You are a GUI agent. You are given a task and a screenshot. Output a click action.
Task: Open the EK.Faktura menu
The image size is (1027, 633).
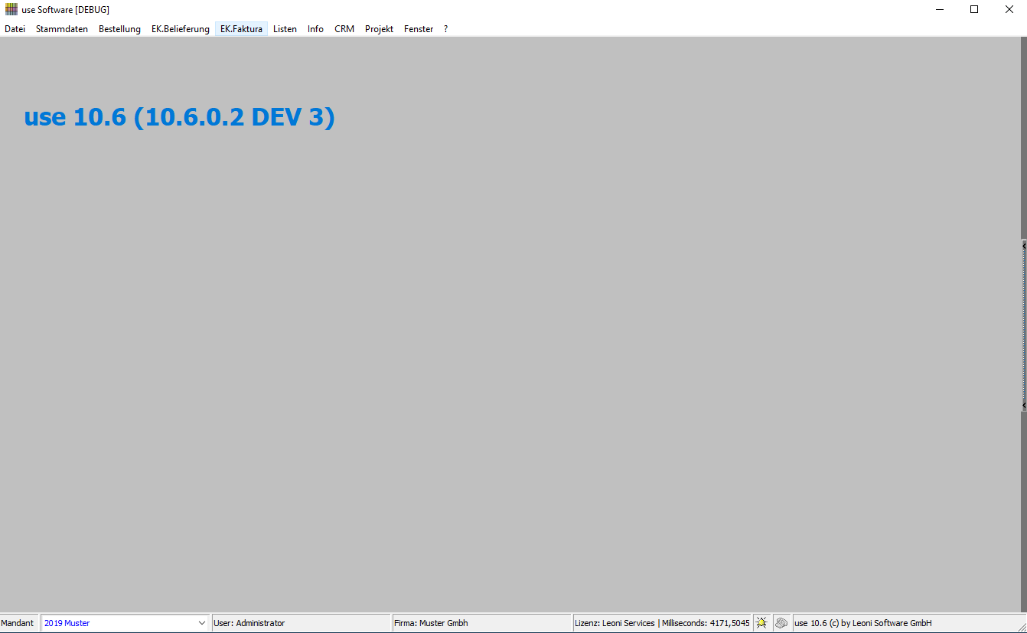pyautogui.click(x=241, y=29)
